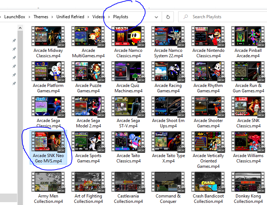The image size is (267, 205).
Task: Expand chevron after Unified Refried breadcrumb
Action: (x=89, y=17)
